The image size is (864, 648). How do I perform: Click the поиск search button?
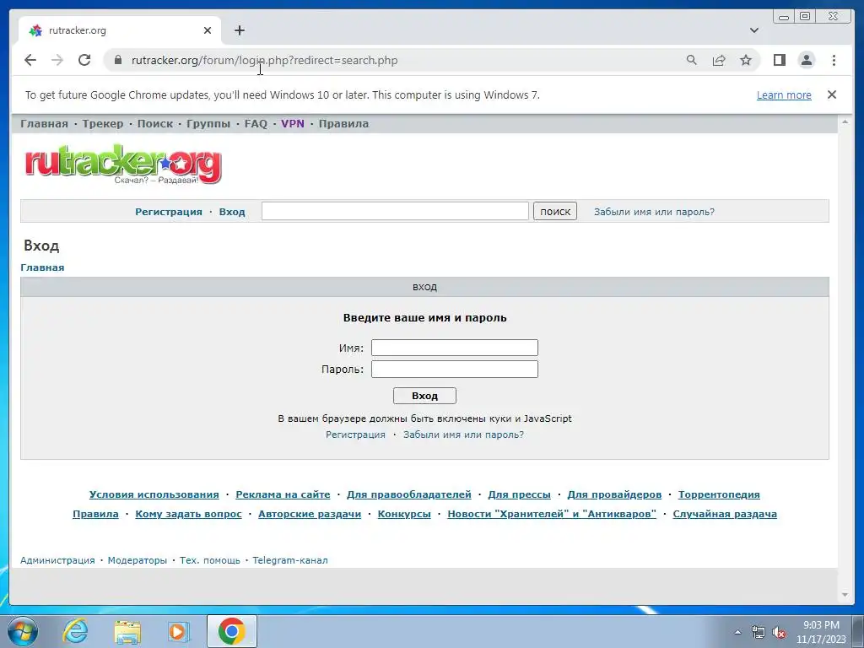coord(555,211)
